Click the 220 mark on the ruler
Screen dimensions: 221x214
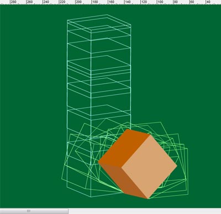point(62,2)
